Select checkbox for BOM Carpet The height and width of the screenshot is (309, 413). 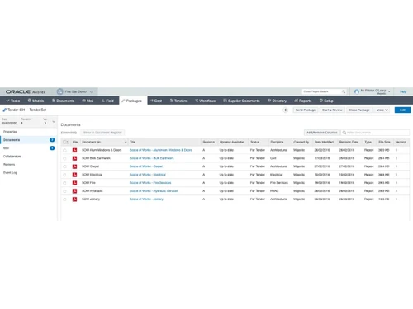coord(64,166)
